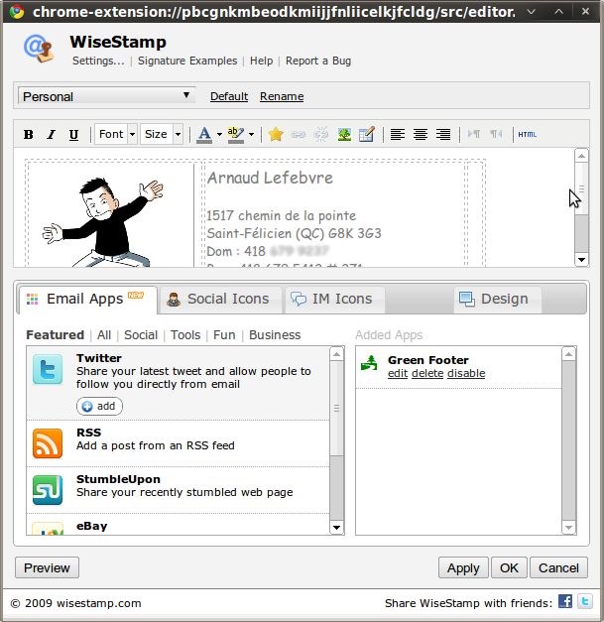Switch to Social Icons tab

coord(221,300)
